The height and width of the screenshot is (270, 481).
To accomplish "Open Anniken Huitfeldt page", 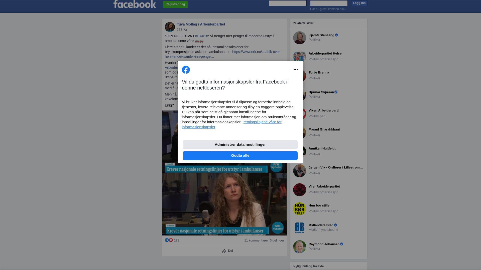I will click(x=322, y=148).
